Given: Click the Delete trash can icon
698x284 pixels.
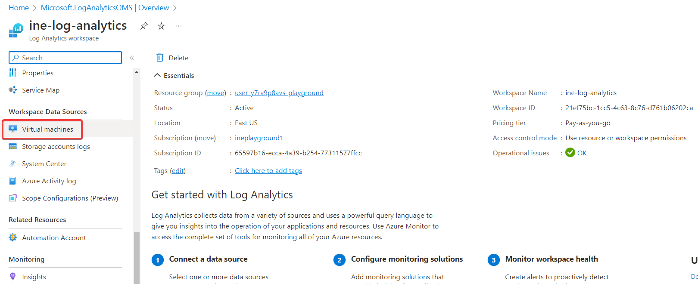Looking at the screenshot, I should tap(160, 58).
